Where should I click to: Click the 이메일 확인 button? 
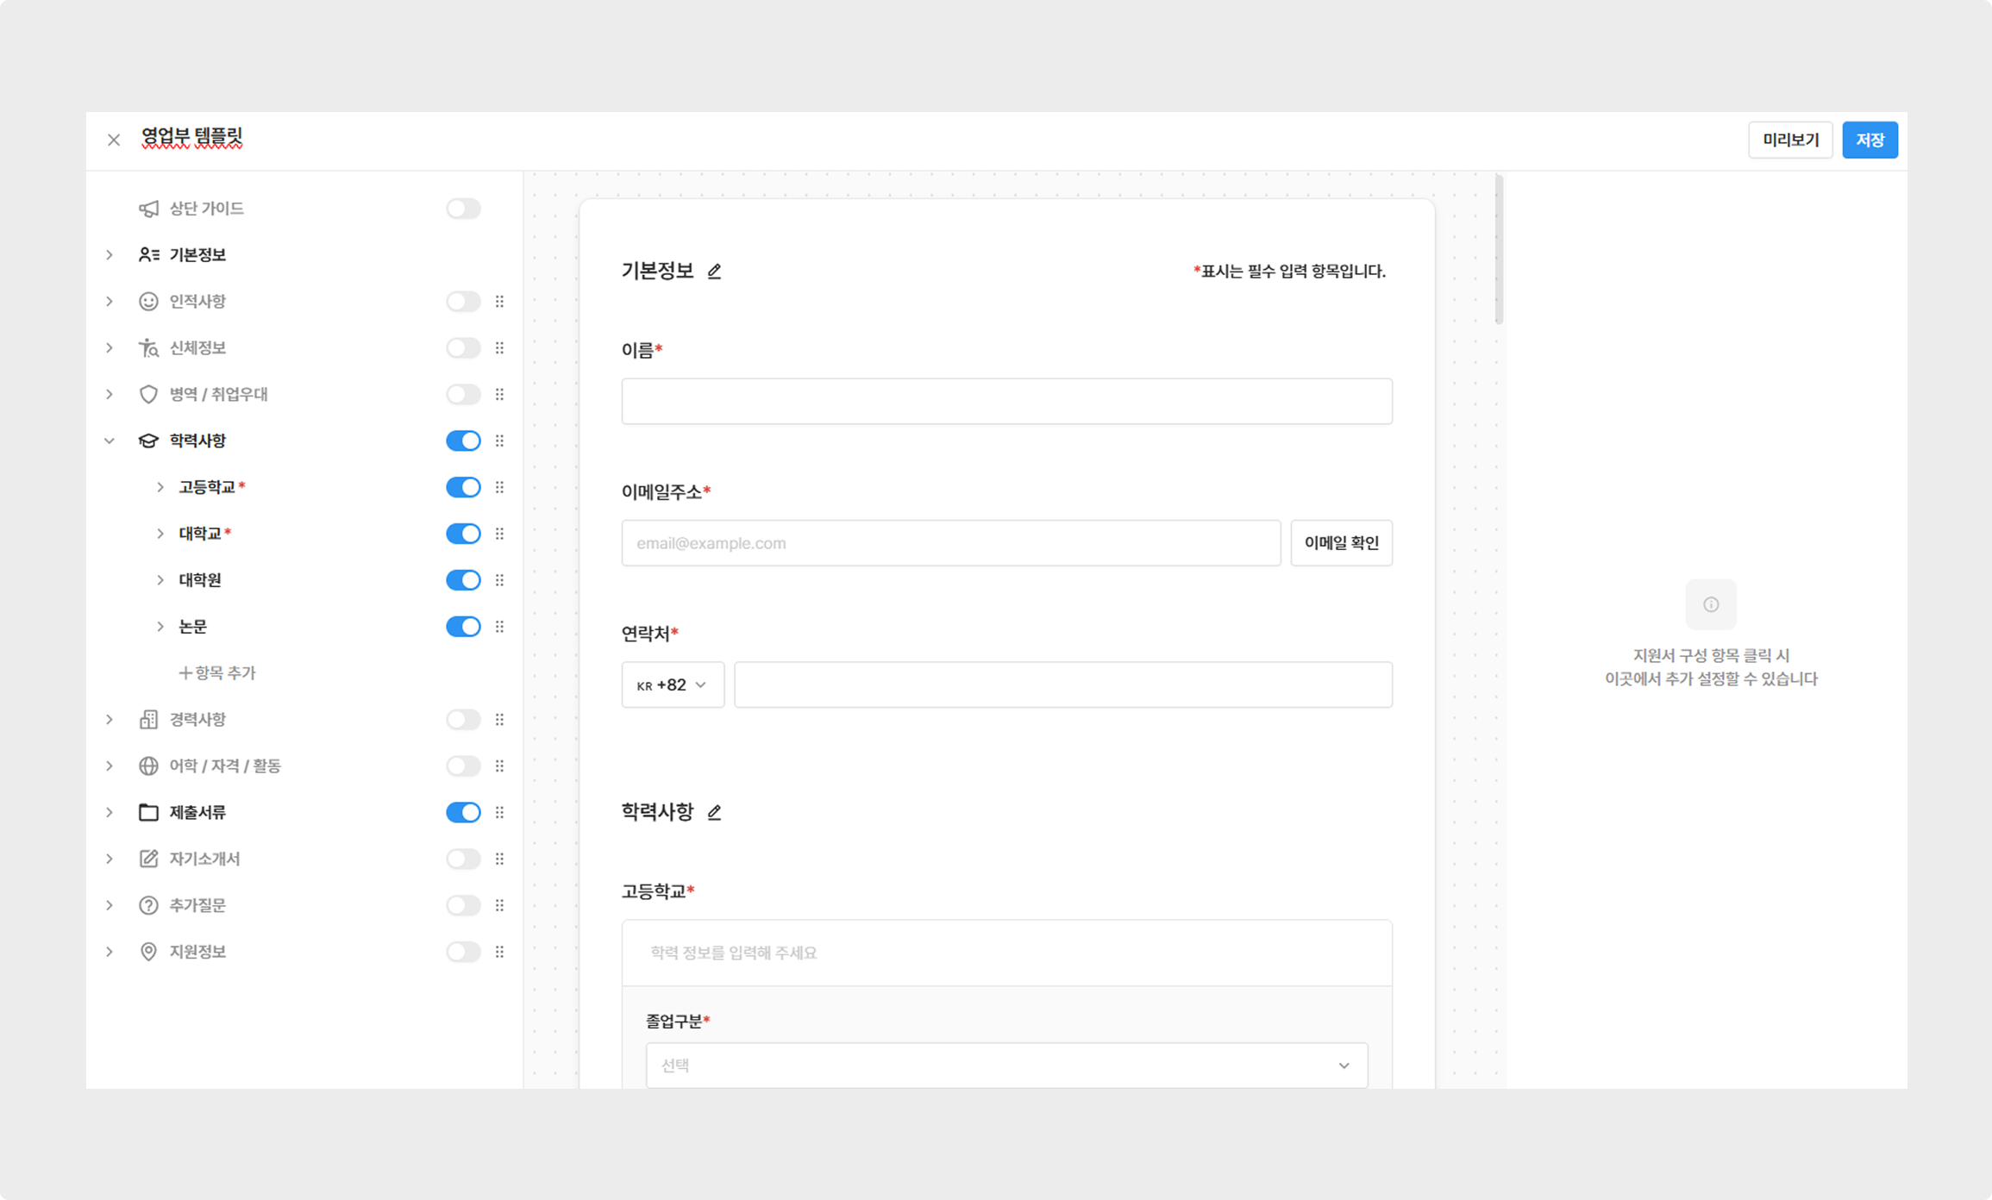(x=1341, y=543)
